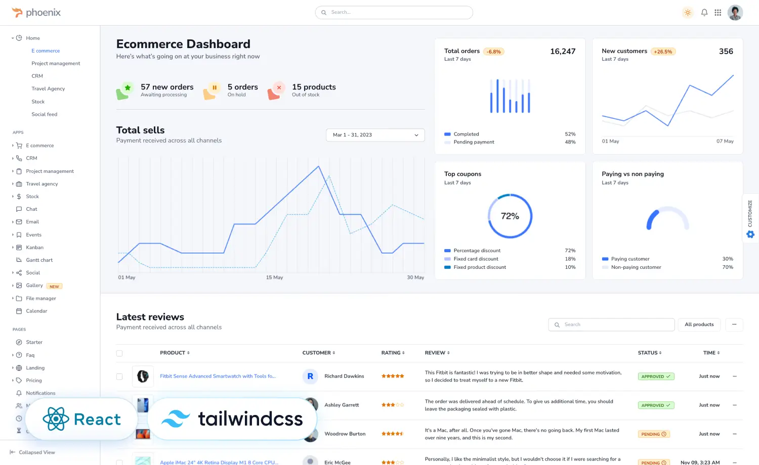
Task: Expand the E commerce app section
Action: [x=13, y=146]
